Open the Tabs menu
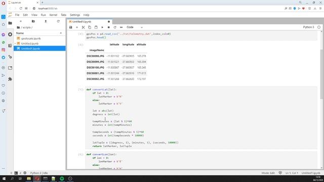324x182 pixels. coord(63,15)
